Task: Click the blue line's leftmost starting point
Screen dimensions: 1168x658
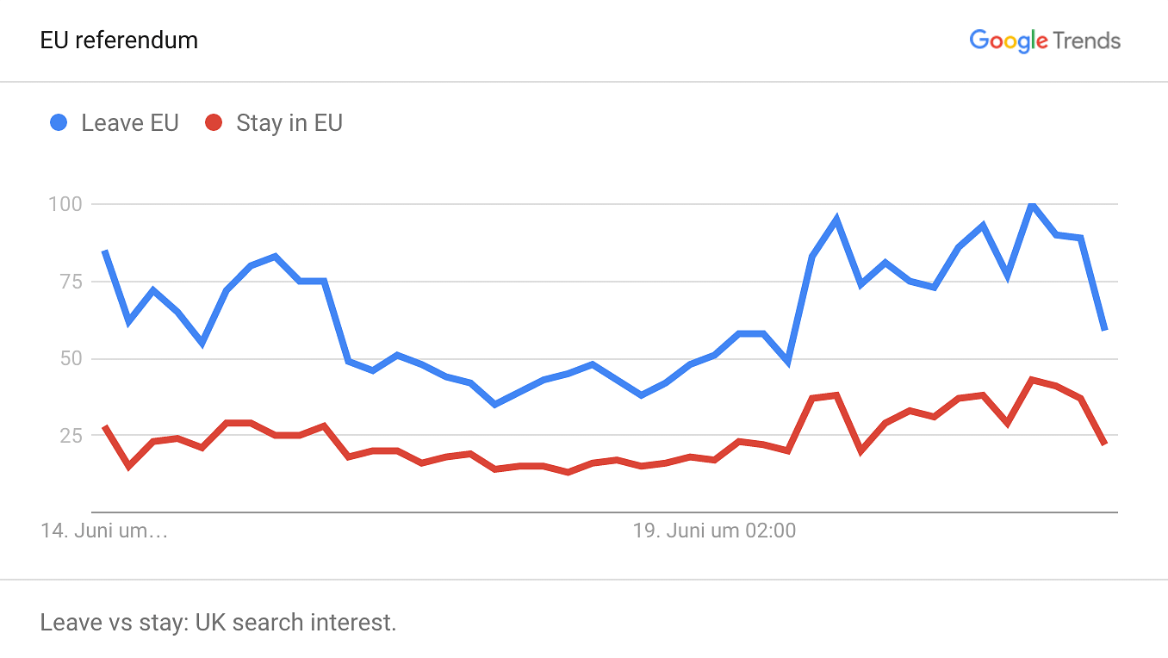Action: point(104,251)
